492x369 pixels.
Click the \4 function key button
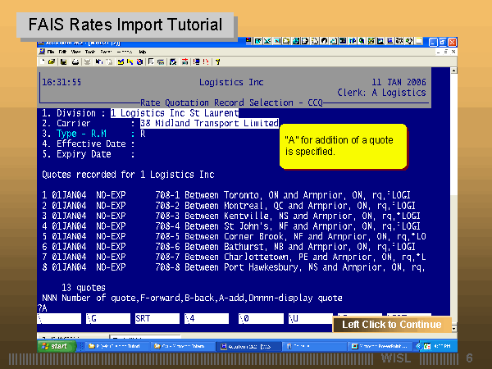[x=207, y=318]
